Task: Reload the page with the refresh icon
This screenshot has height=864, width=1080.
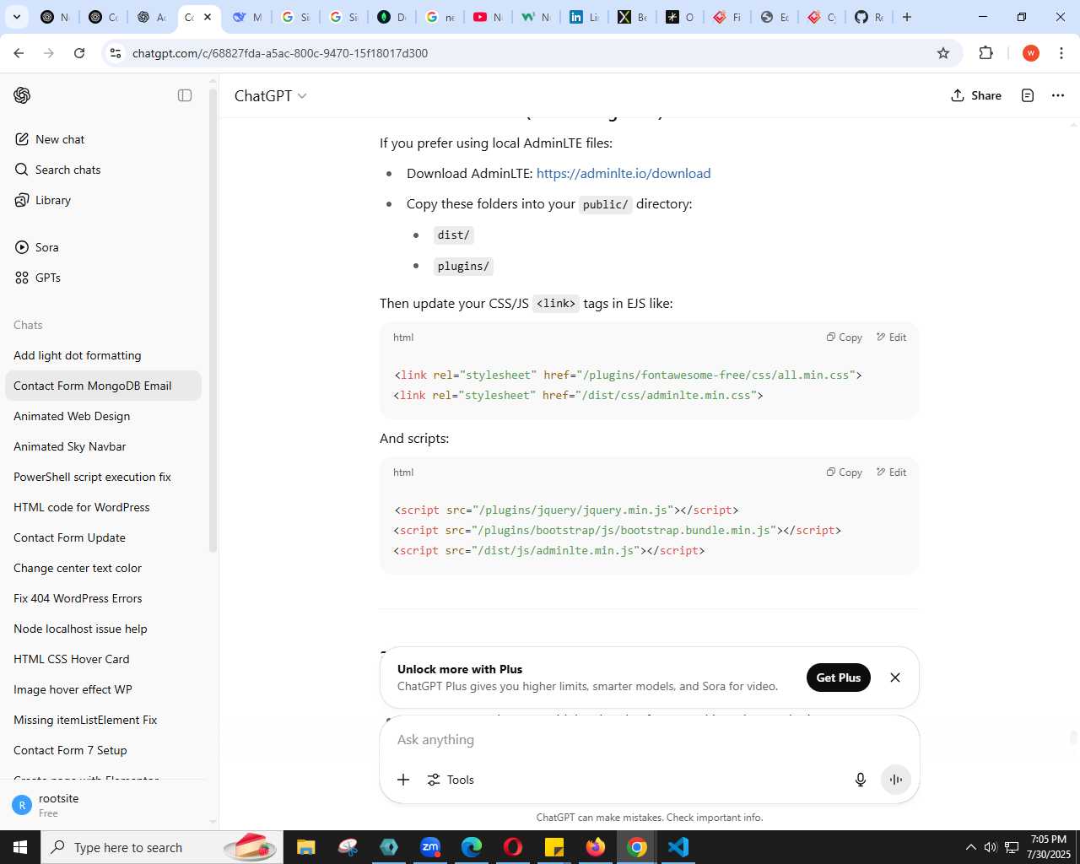Action: point(79,53)
